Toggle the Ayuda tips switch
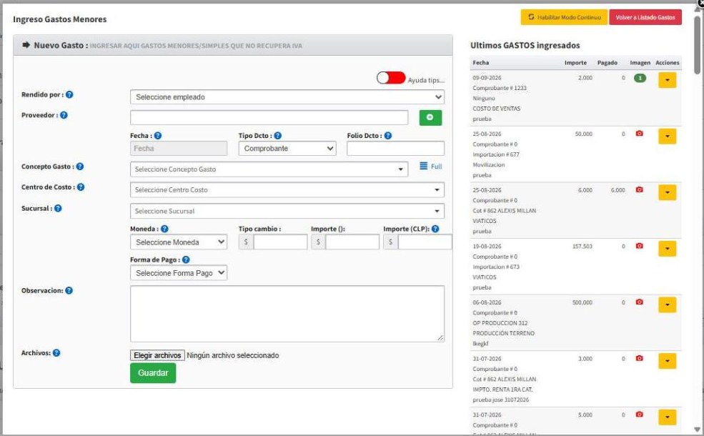The height and width of the screenshot is (436, 704). (x=391, y=78)
